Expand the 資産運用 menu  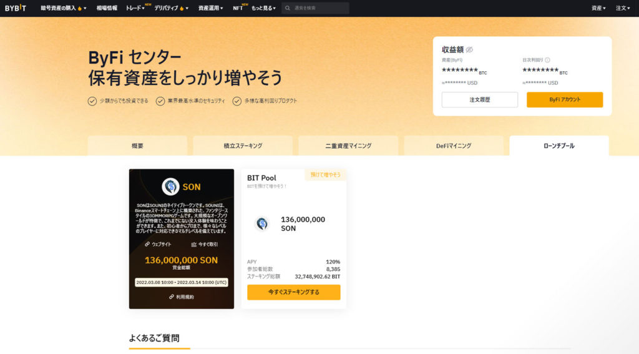tap(210, 8)
